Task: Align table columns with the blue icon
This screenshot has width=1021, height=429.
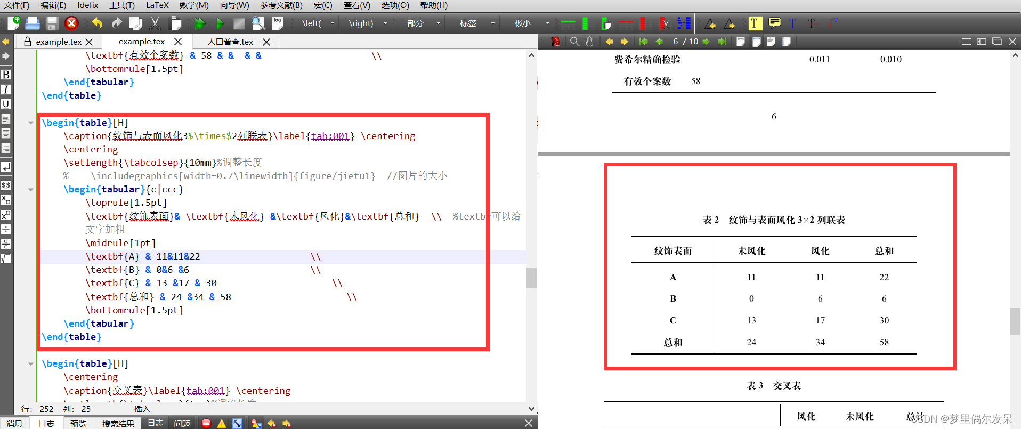Action: 684,23
